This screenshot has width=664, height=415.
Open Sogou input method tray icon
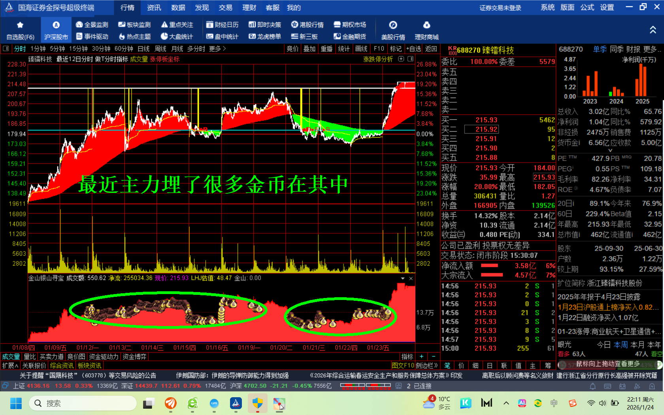coord(572,403)
